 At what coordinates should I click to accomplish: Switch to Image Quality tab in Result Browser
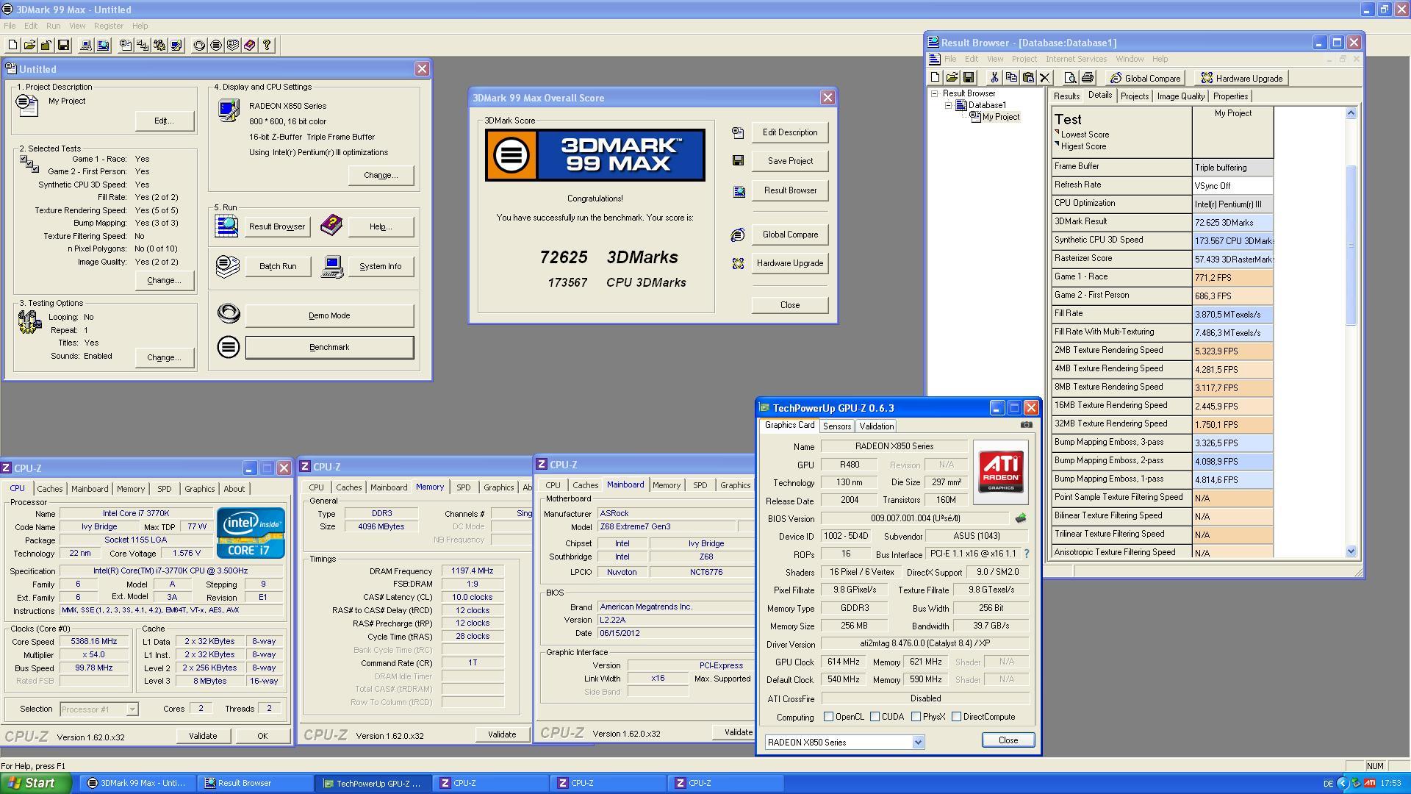1181,96
